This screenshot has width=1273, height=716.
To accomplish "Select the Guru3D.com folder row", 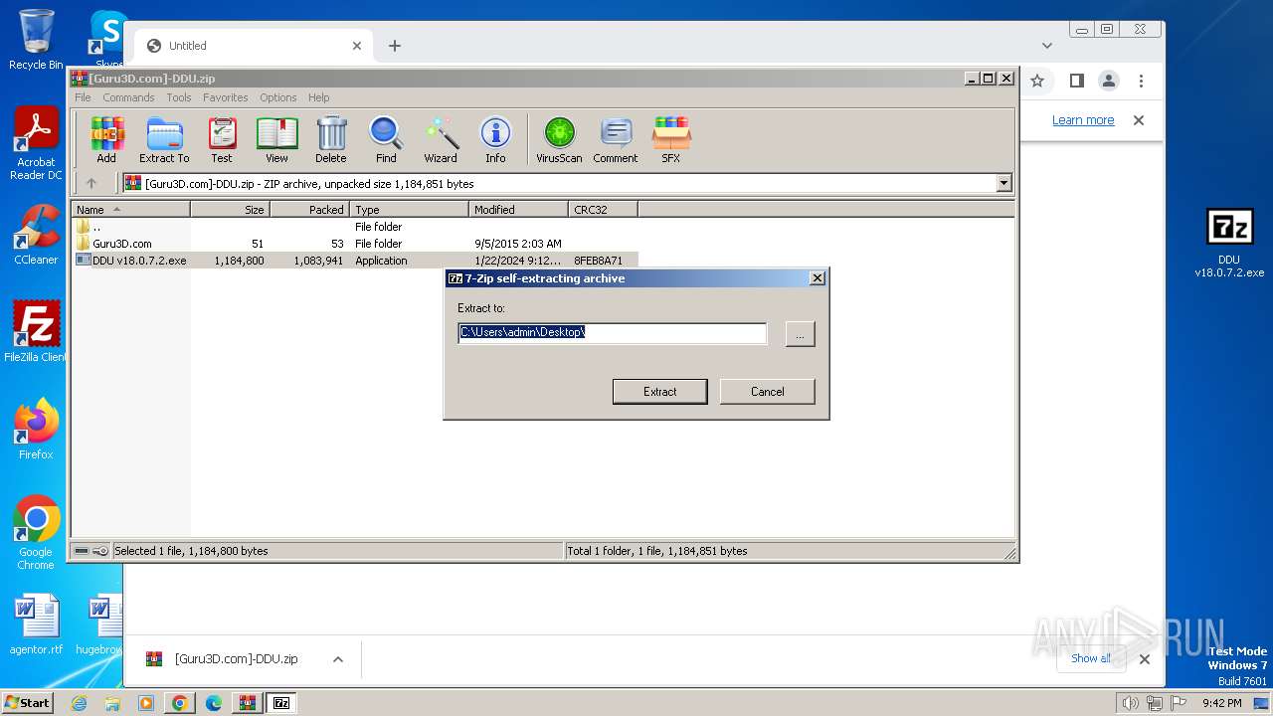I will [x=354, y=244].
